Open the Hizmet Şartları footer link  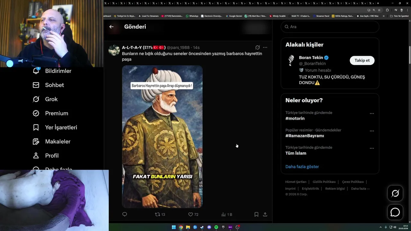click(x=296, y=182)
